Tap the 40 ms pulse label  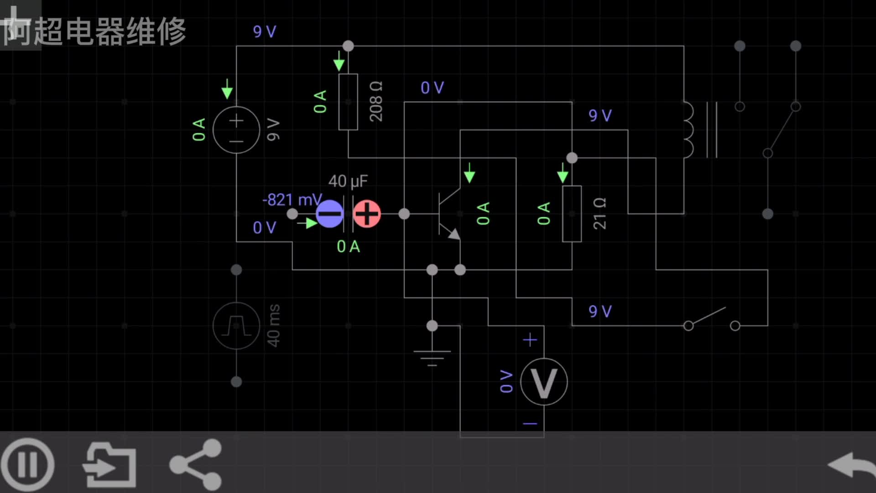click(x=273, y=325)
